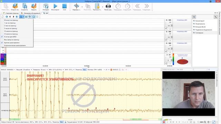Switch to the Стартовая страница tab

(11, 13)
